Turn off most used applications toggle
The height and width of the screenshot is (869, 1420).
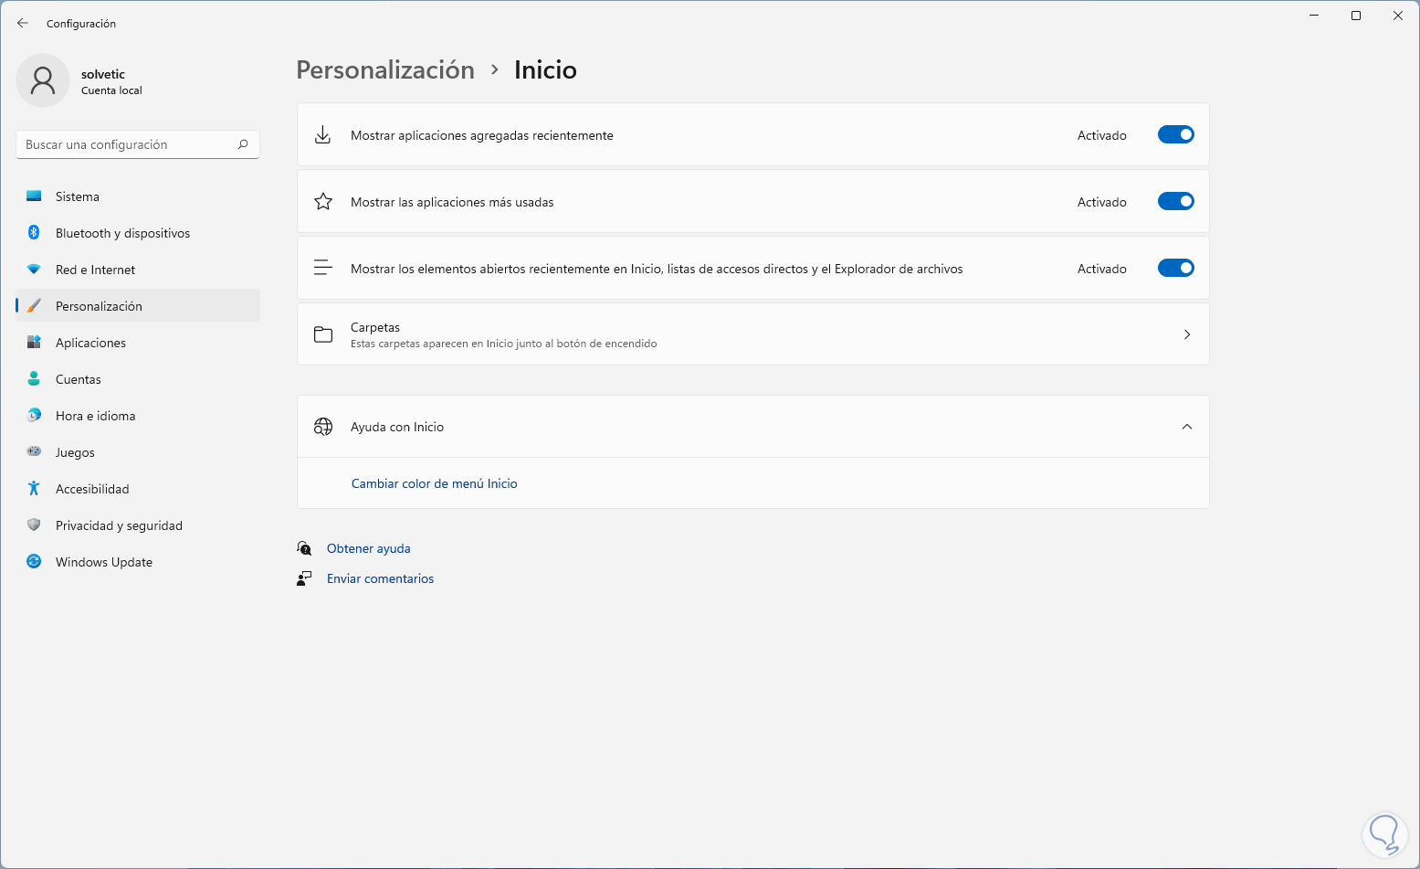pos(1175,202)
